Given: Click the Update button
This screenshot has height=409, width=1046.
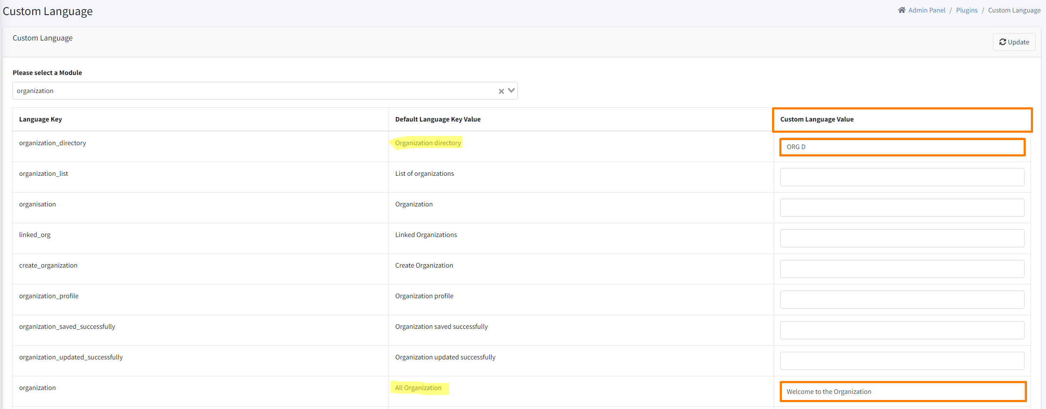Looking at the screenshot, I should [1014, 42].
